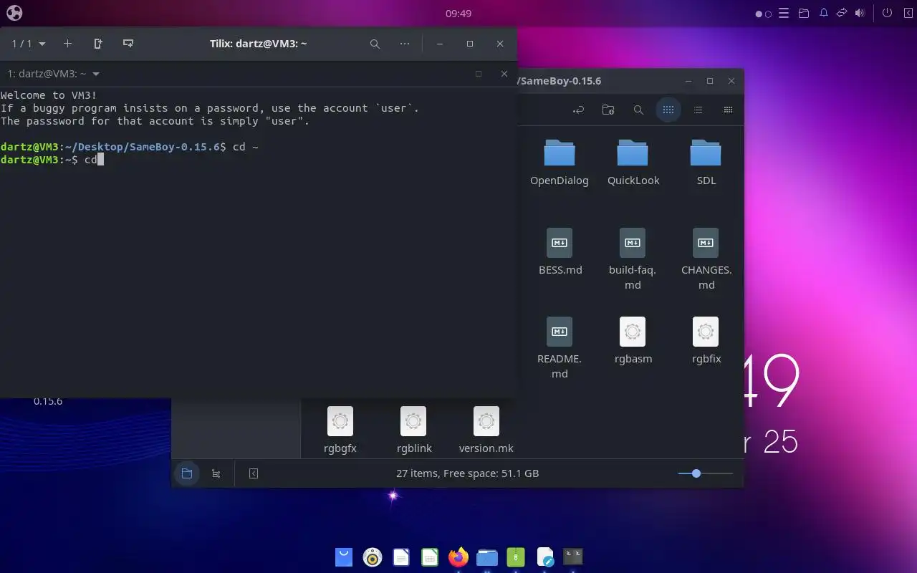Close the '1: dartz@VM3' terminal pane
This screenshot has height=573, width=917.
504,74
